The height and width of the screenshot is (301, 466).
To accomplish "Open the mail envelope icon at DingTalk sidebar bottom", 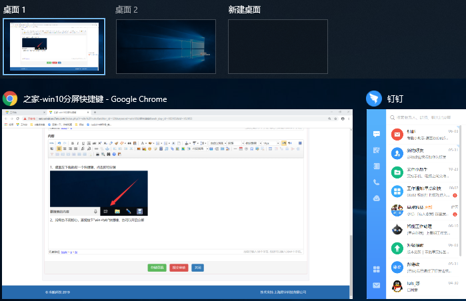I will tap(377, 286).
